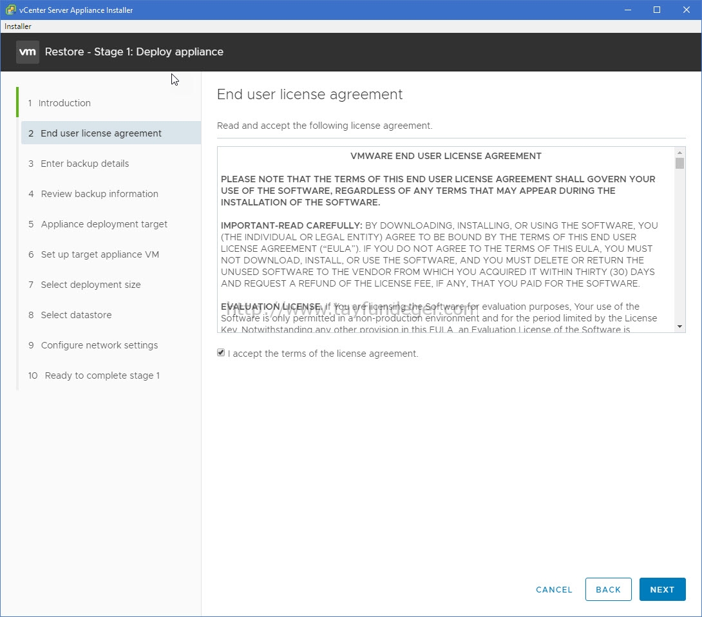Close the installer window
The image size is (702, 617).
(x=687, y=10)
